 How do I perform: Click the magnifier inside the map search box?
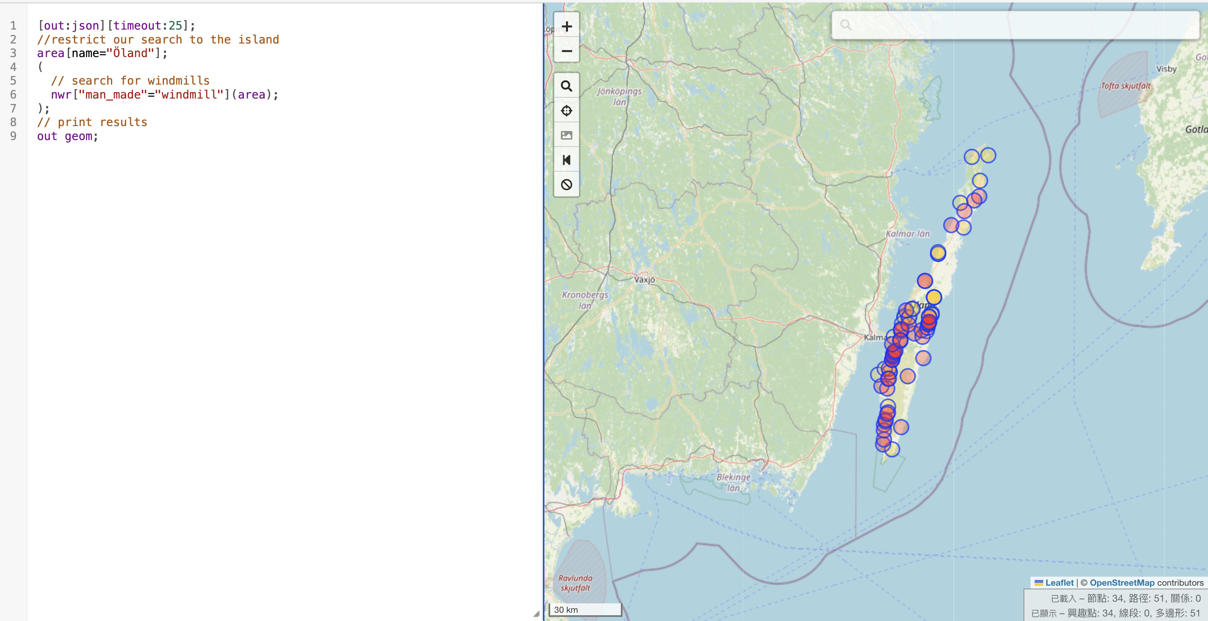point(846,25)
